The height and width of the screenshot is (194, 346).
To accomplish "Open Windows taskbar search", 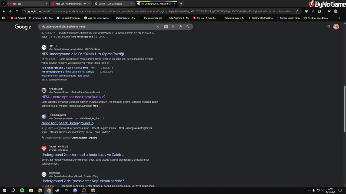I will [x=13, y=190].
